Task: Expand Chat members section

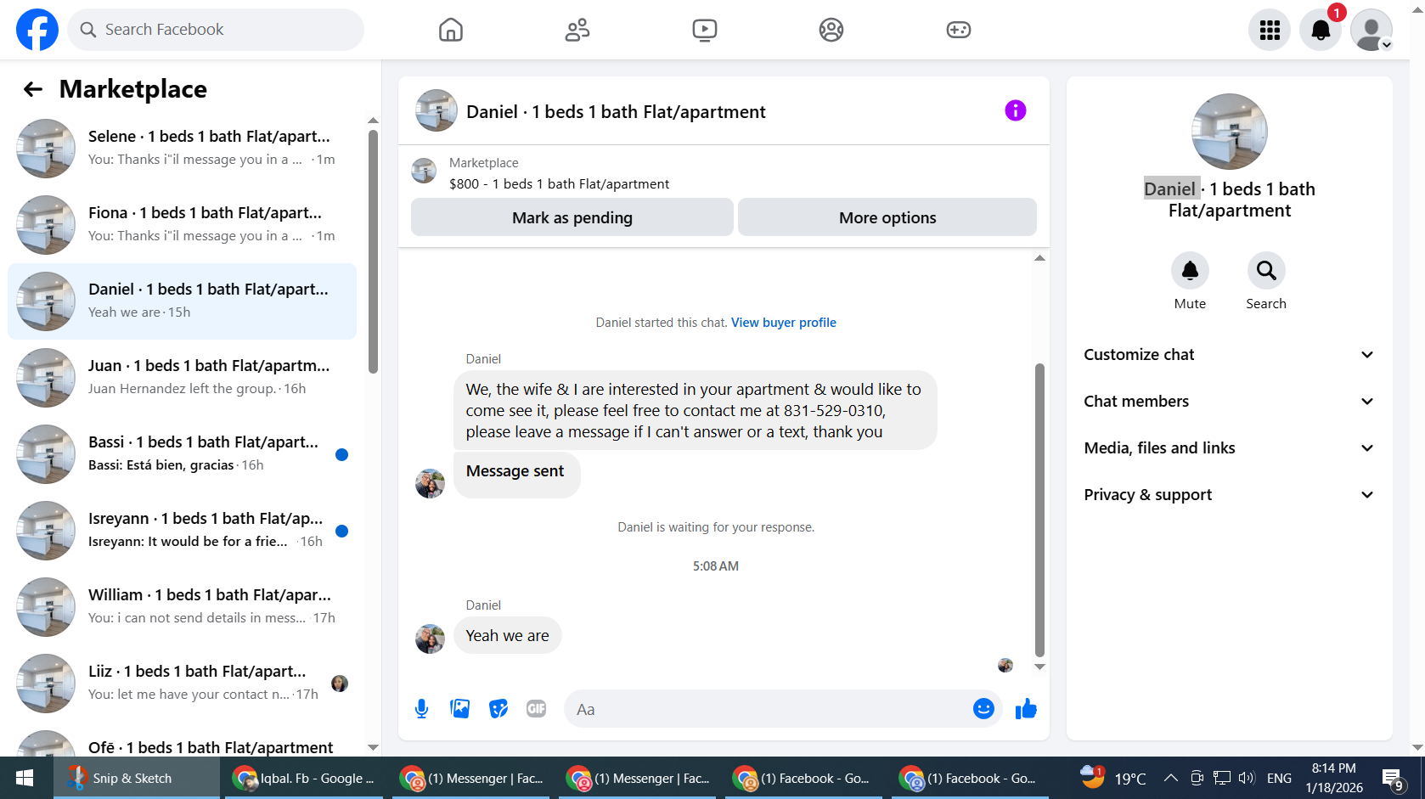Action: (x=1229, y=402)
